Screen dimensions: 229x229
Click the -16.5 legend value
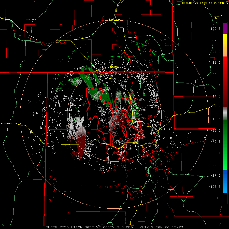pos(216,119)
